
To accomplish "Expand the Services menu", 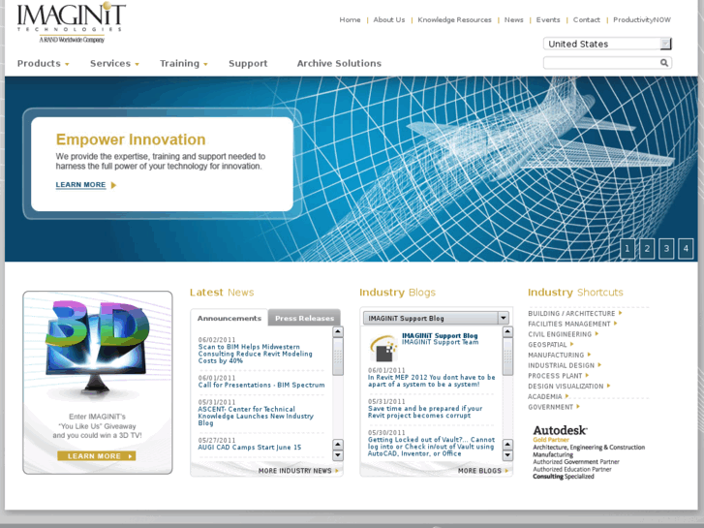I will click(114, 63).
